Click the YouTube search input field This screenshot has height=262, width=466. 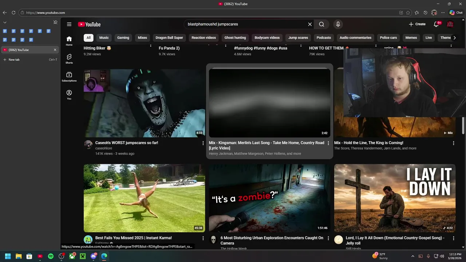246,24
